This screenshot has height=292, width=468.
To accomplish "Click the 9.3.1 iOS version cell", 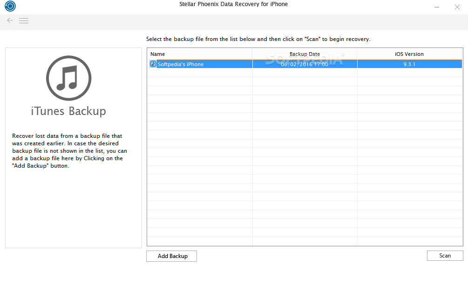I will pos(409,64).
